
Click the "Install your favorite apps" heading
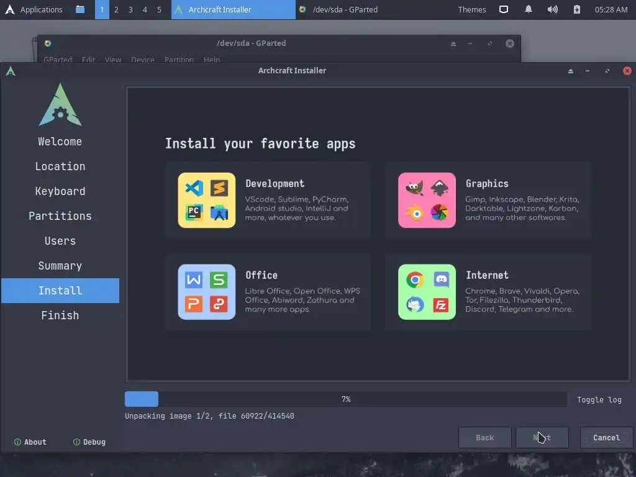[260, 143]
